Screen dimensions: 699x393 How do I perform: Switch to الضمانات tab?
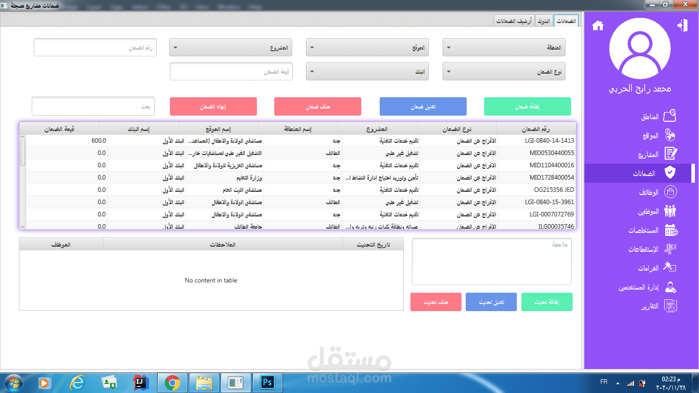pyautogui.click(x=566, y=21)
